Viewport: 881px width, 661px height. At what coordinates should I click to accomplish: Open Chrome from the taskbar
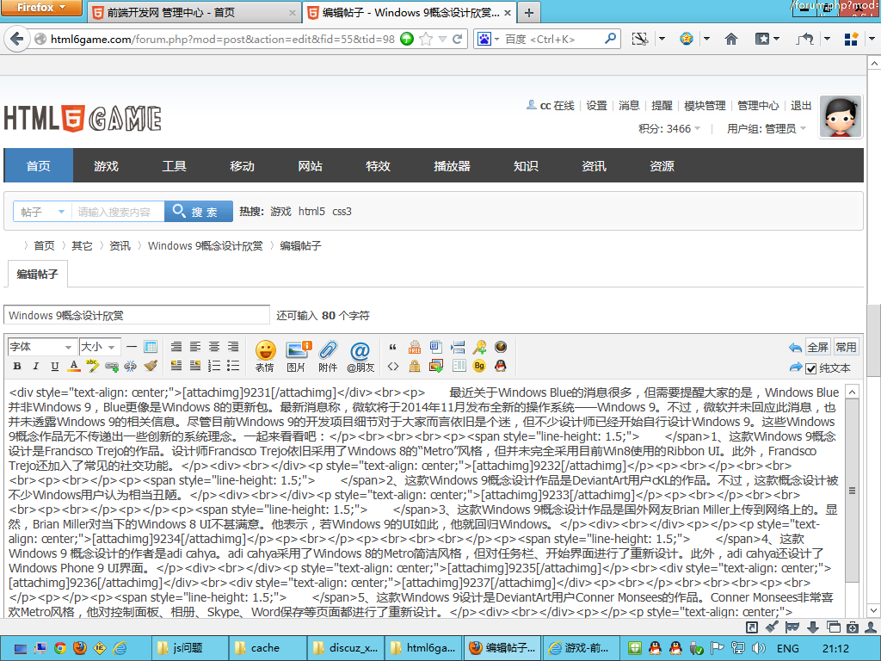tap(60, 648)
